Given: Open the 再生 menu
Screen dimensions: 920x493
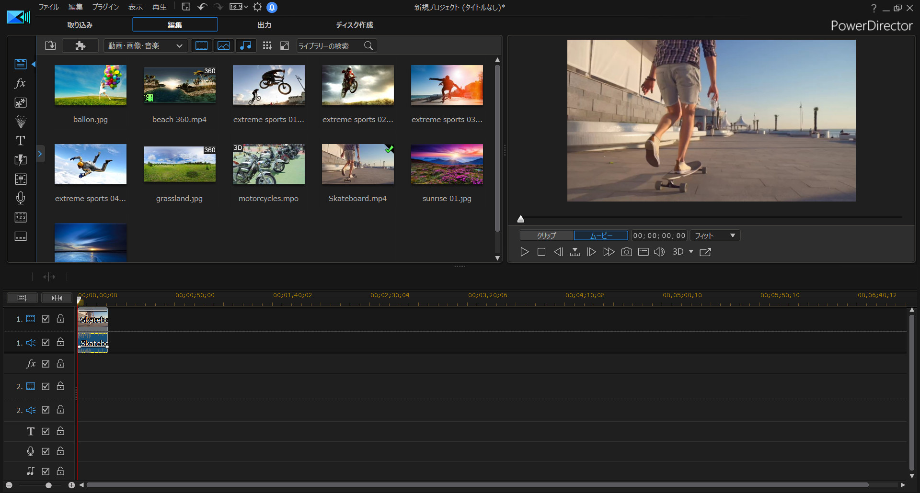Looking at the screenshot, I should pyautogui.click(x=160, y=7).
